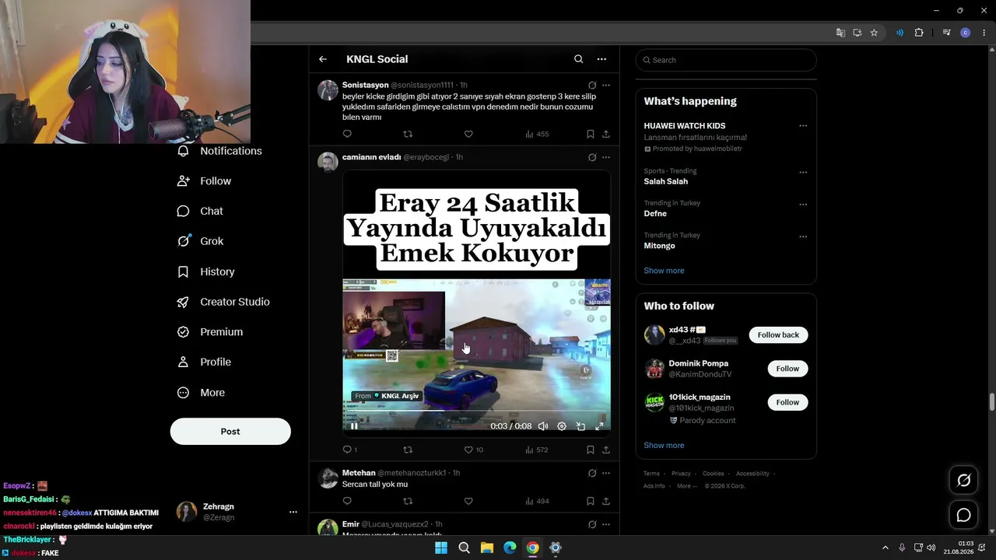Open search within the KNGL Social list
The width and height of the screenshot is (996, 560).
point(578,59)
